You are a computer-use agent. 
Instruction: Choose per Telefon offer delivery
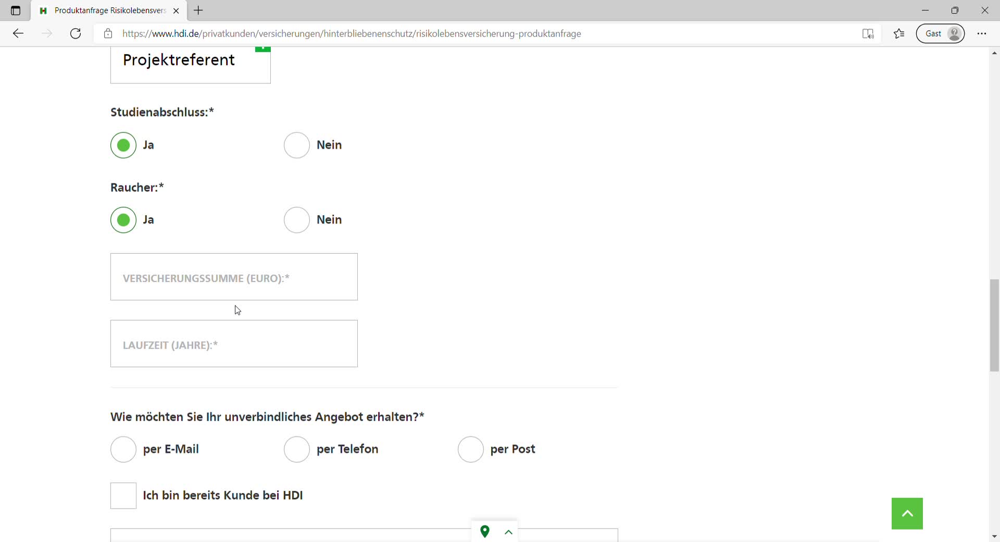tap(297, 449)
